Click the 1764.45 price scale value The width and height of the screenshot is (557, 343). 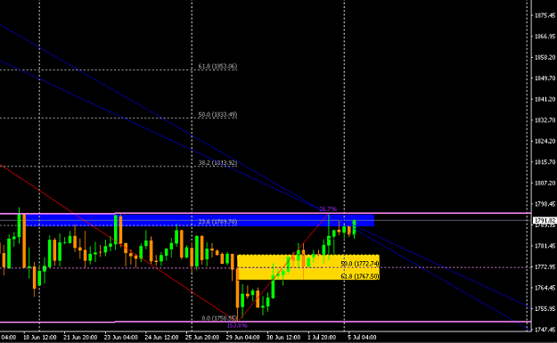[x=545, y=288]
